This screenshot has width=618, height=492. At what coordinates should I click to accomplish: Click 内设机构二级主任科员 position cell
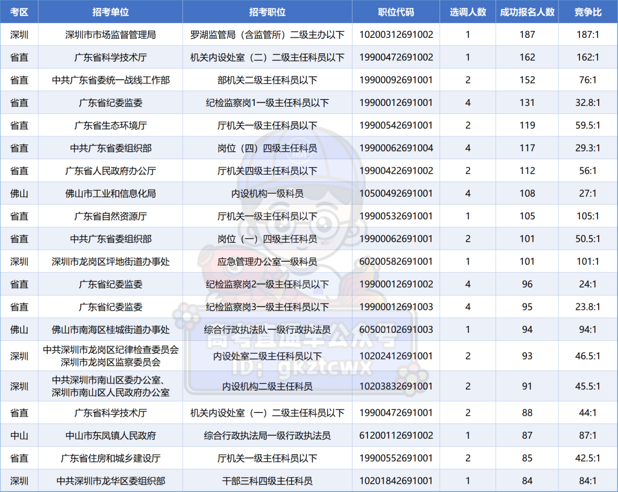pyautogui.click(x=267, y=386)
